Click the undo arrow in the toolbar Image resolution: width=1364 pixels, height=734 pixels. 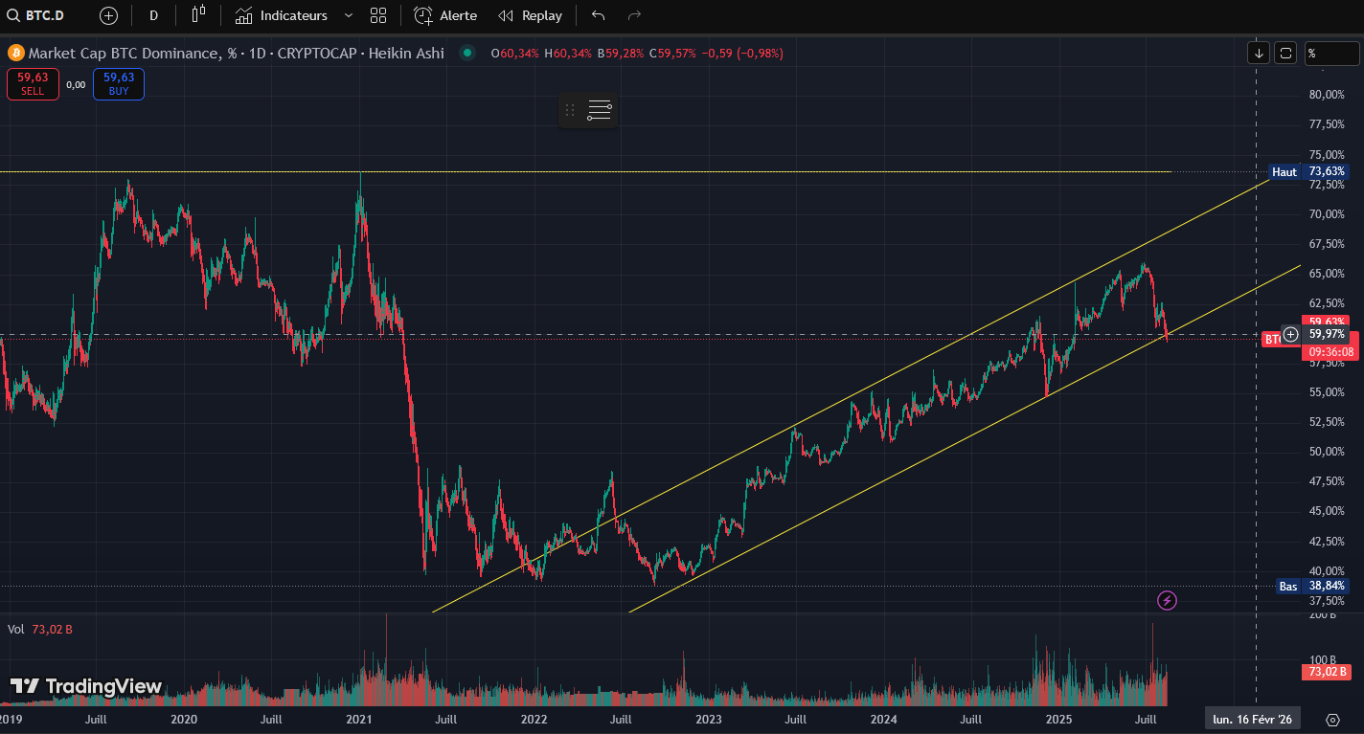(598, 15)
